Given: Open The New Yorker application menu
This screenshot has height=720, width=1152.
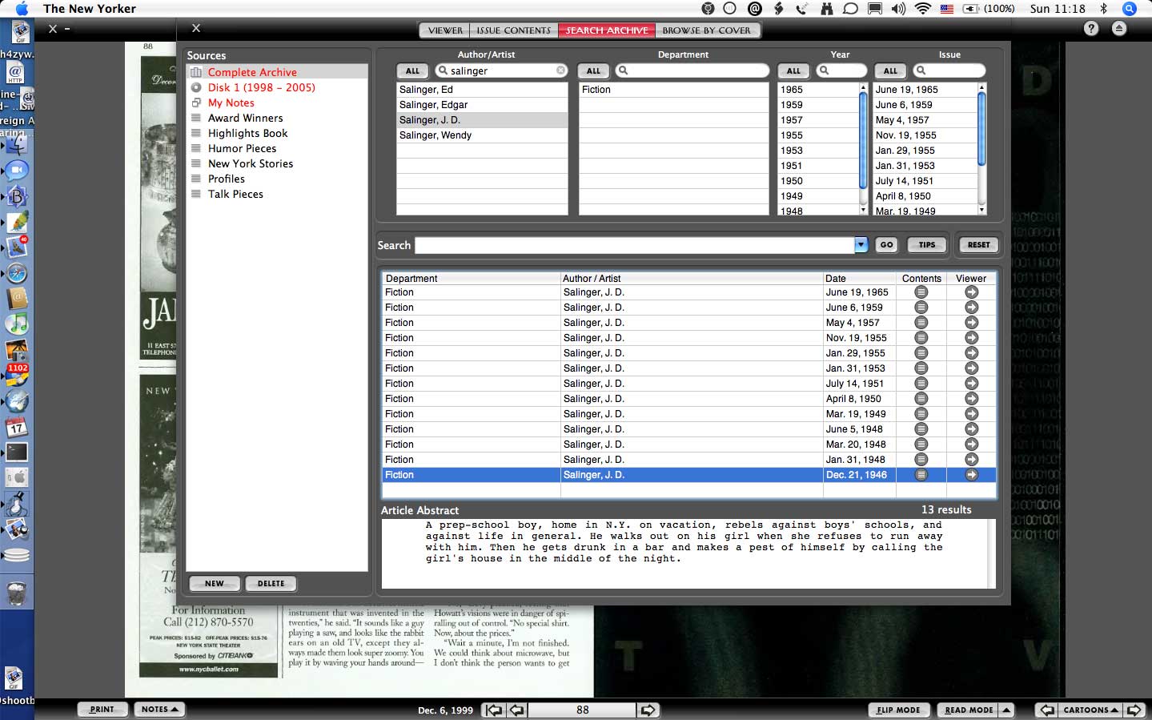Looking at the screenshot, I should (90, 9).
